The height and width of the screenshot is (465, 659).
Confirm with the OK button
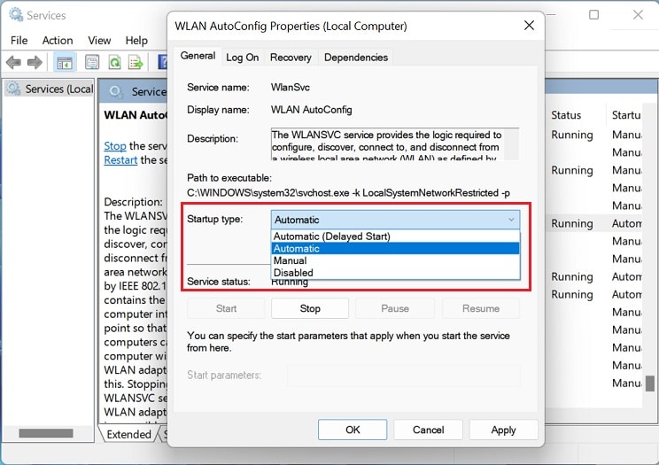point(353,430)
